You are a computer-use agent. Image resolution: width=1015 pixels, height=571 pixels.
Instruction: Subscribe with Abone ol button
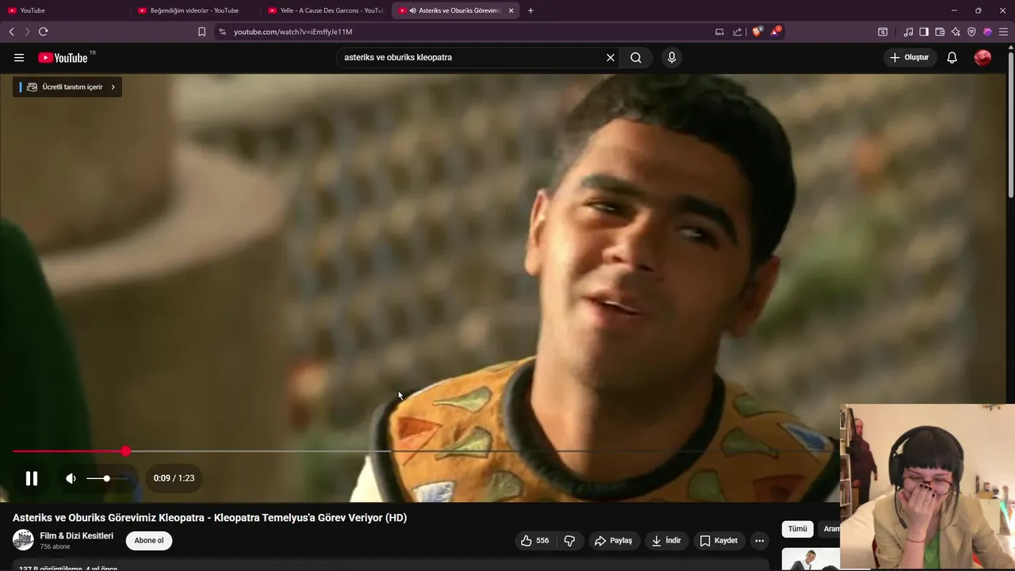149,541
